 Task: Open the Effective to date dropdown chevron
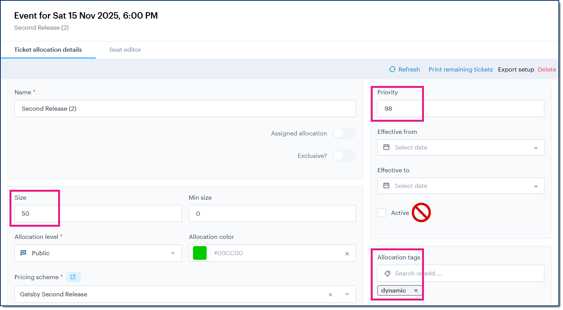(x=536, y=186)
